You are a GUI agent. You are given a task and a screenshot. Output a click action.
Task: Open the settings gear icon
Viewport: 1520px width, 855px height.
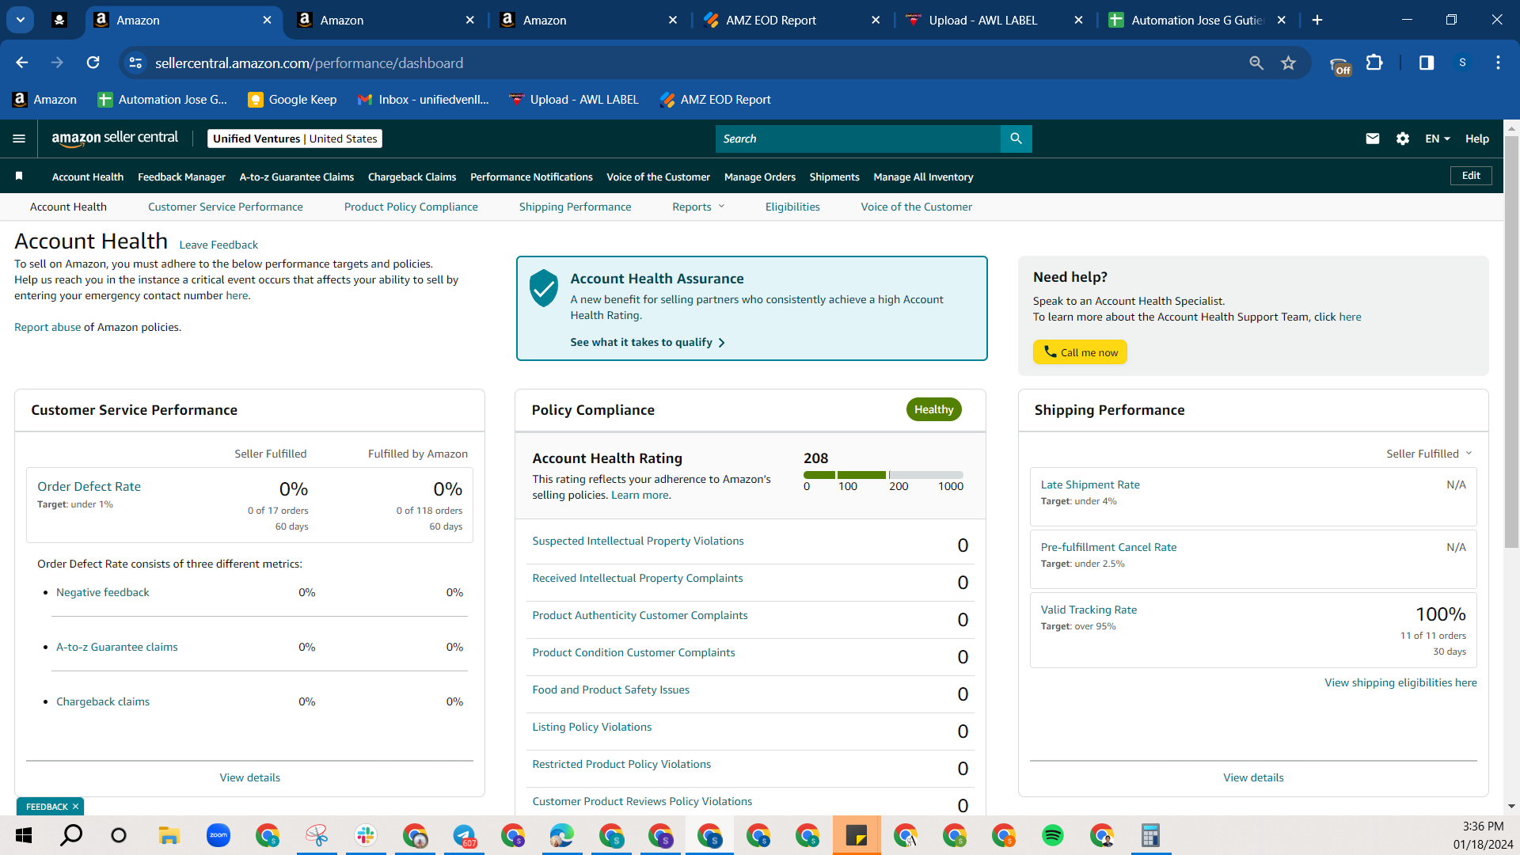1403,139
